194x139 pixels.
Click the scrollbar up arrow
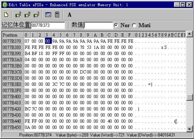pyautogui.click(x=190, y=34)
